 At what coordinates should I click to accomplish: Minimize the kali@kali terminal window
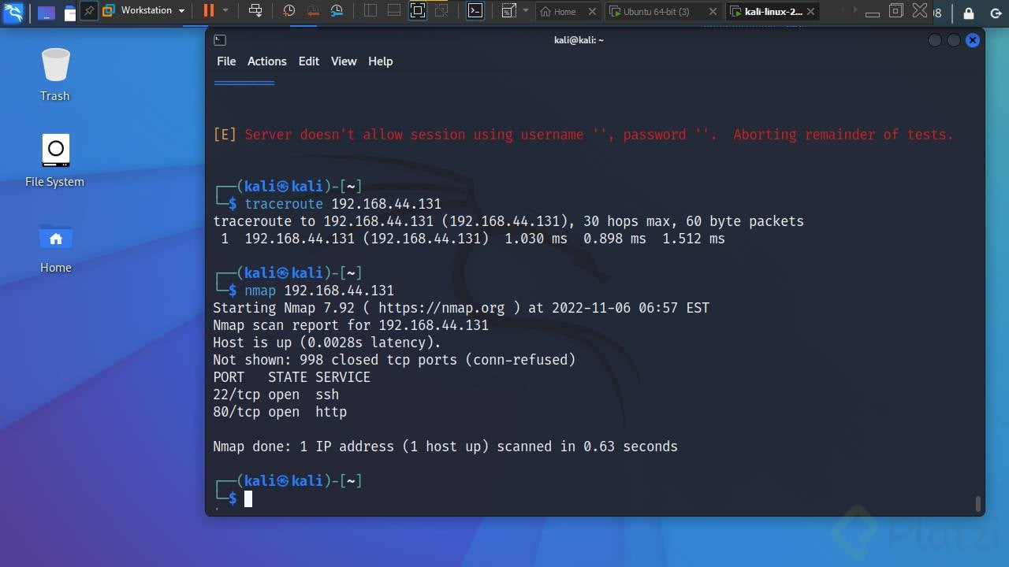pyautogui.click(x=935, y=40)
